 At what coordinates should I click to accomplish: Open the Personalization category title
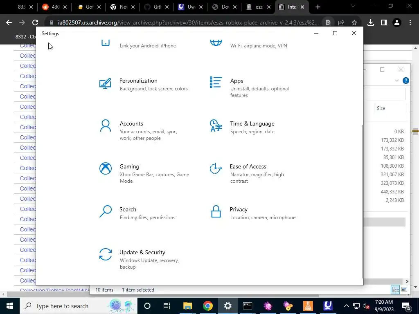pos(138,81)
